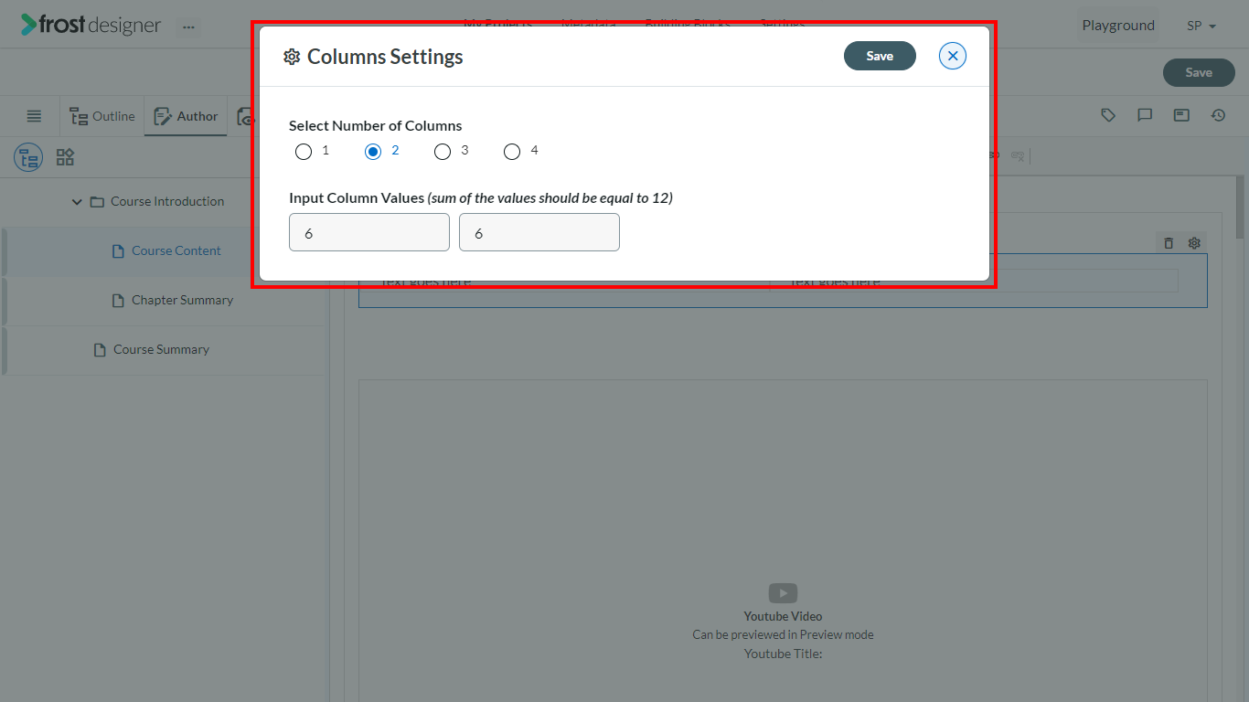Select the tree structure view icon
1249x702 pixels.
coord(28,157)
